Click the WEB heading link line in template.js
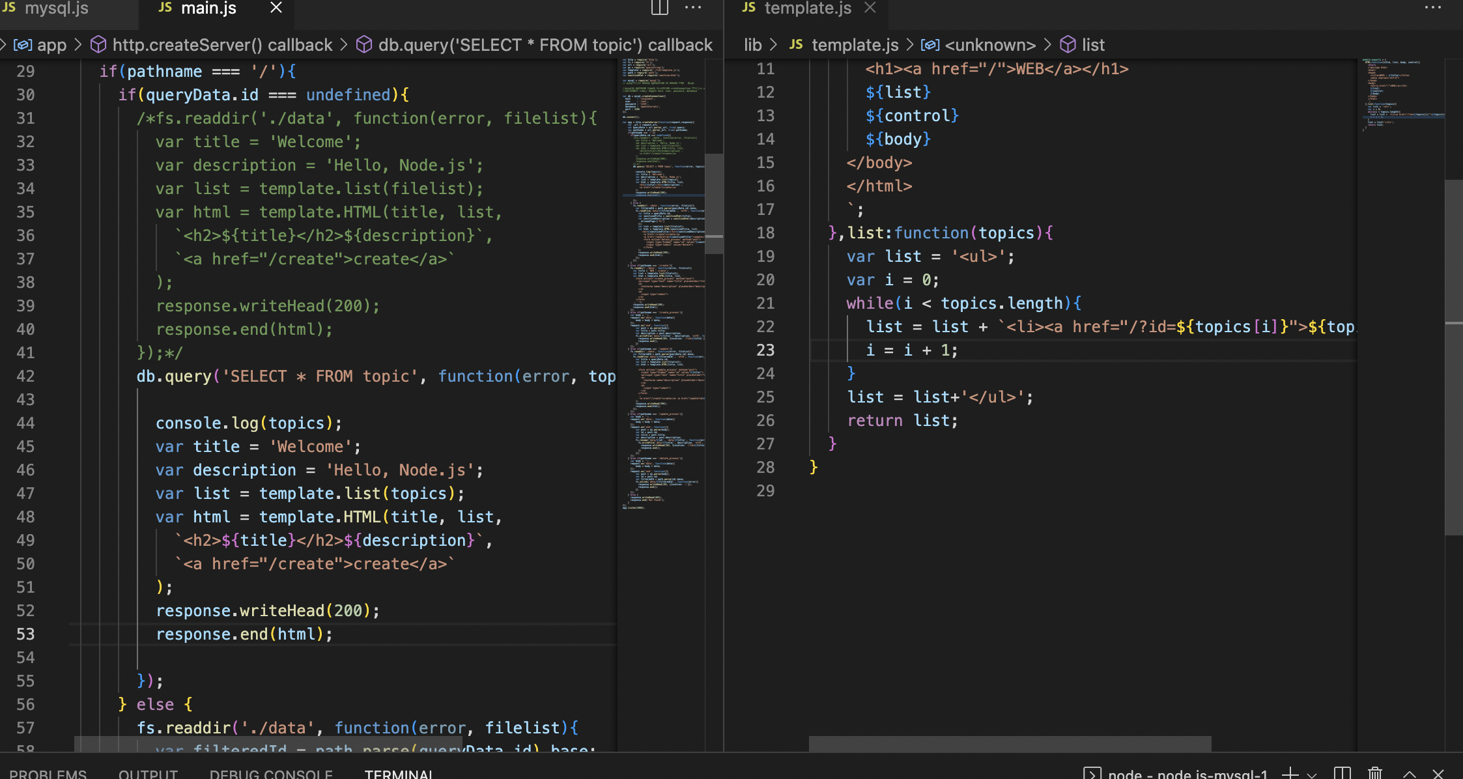The image size is (1463, 779). (x=997, y=69)
